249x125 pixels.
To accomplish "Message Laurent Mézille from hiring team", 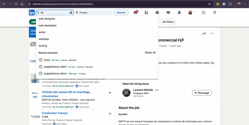I will (202, 93).
